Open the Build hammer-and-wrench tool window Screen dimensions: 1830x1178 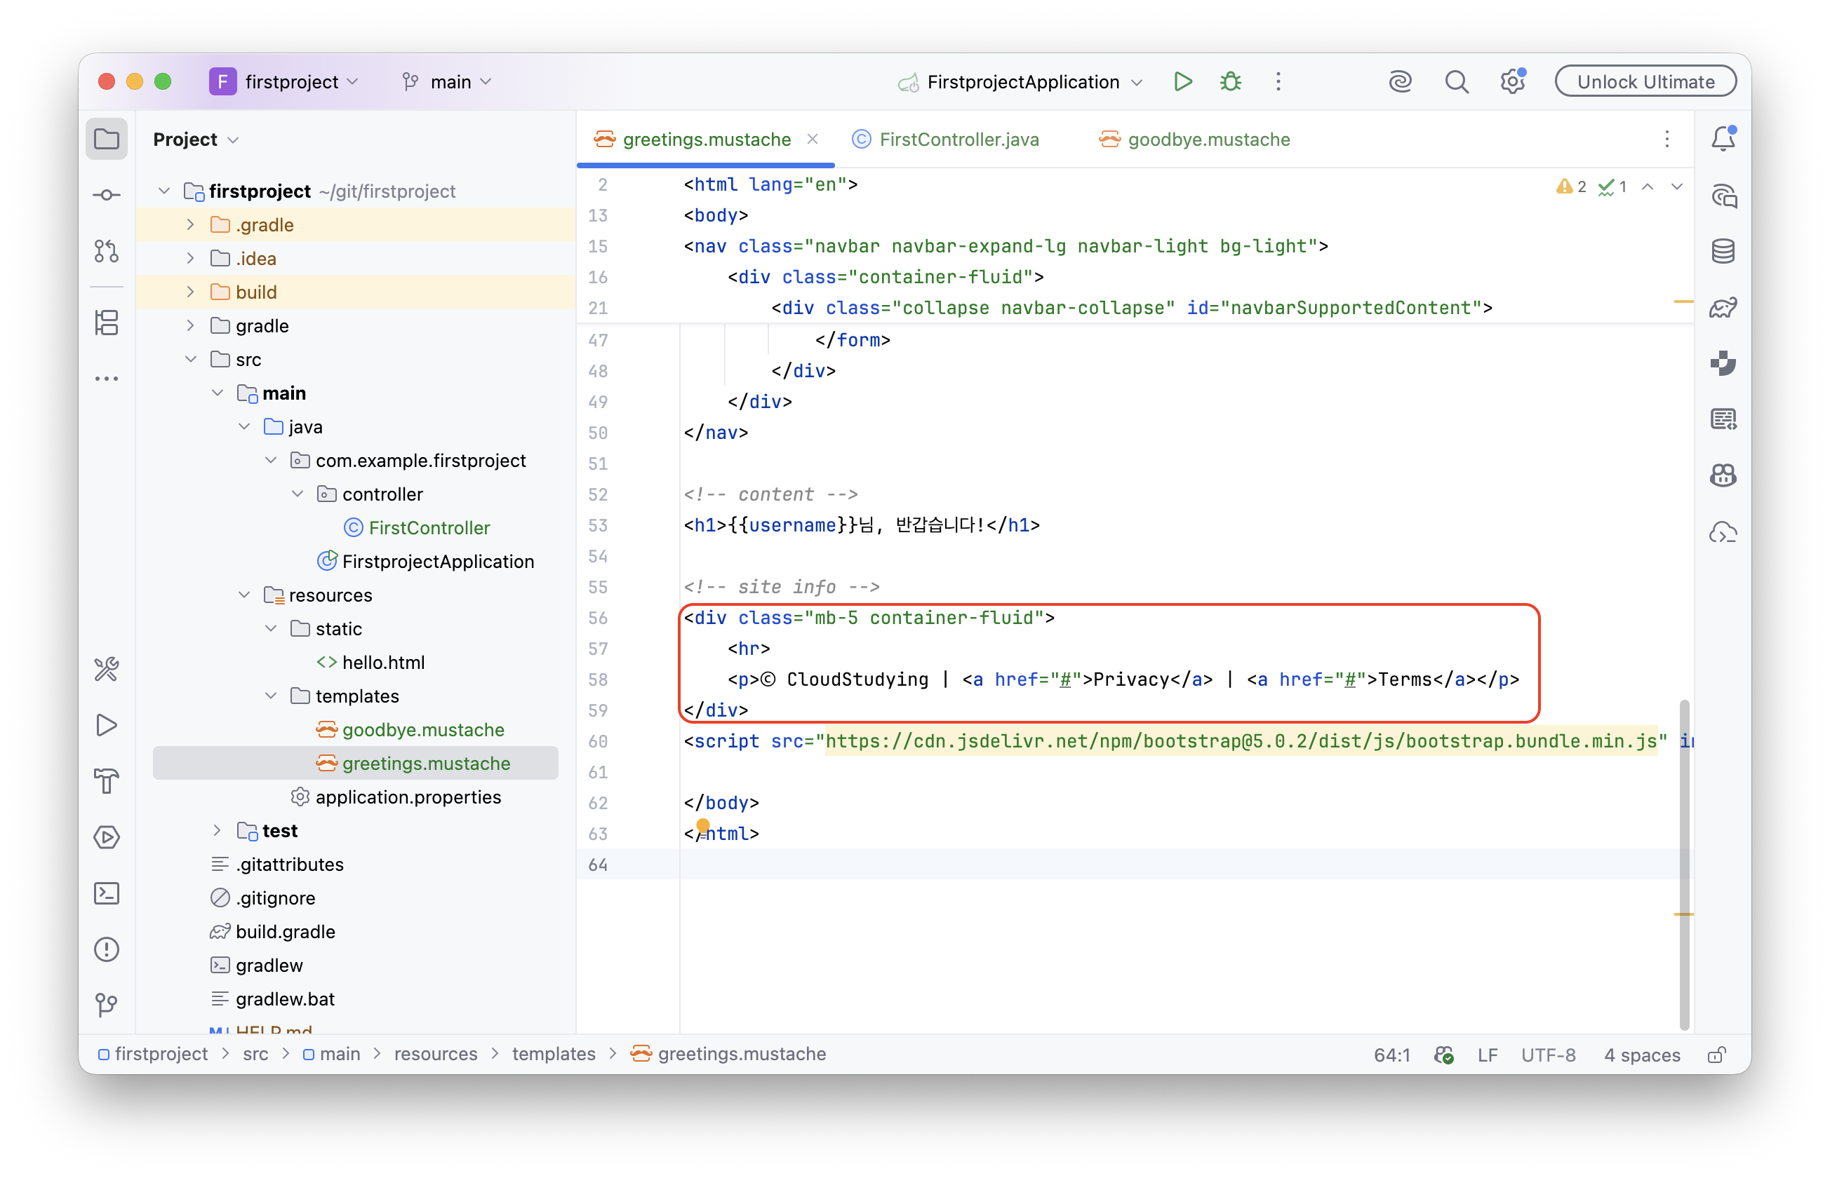pos(107,670)
